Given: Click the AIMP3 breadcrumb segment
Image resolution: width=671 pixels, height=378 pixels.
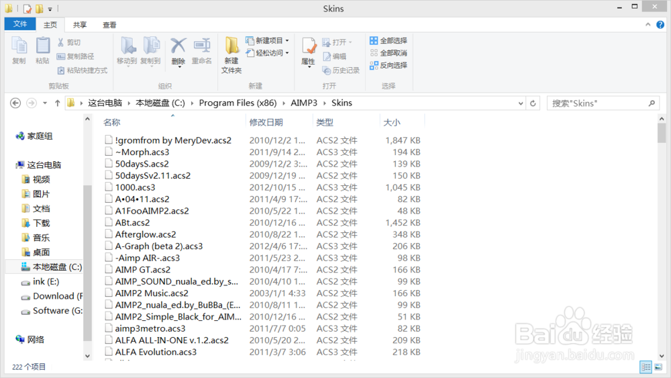Looking at the screenshot, I should click(304, 103).
